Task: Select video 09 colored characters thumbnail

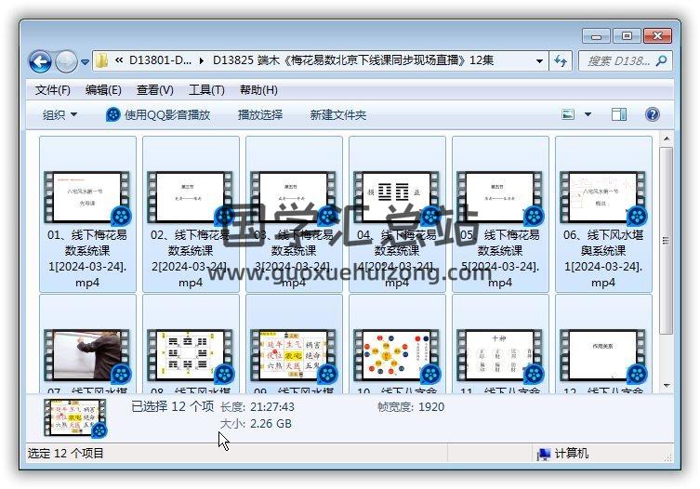Action: pyautogui.click(x=294, y=356)
